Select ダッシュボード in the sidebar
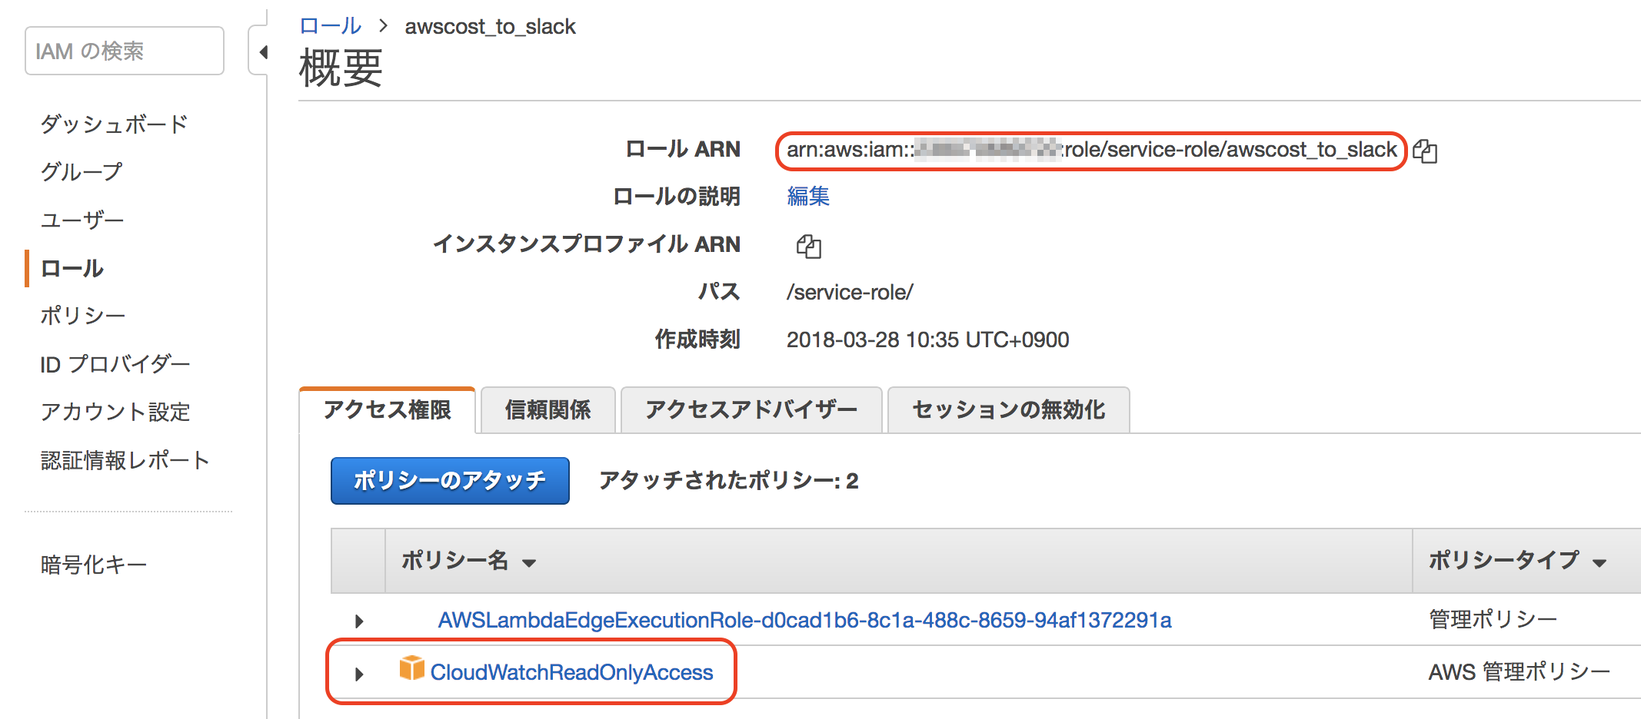 [x=113, y=123]
